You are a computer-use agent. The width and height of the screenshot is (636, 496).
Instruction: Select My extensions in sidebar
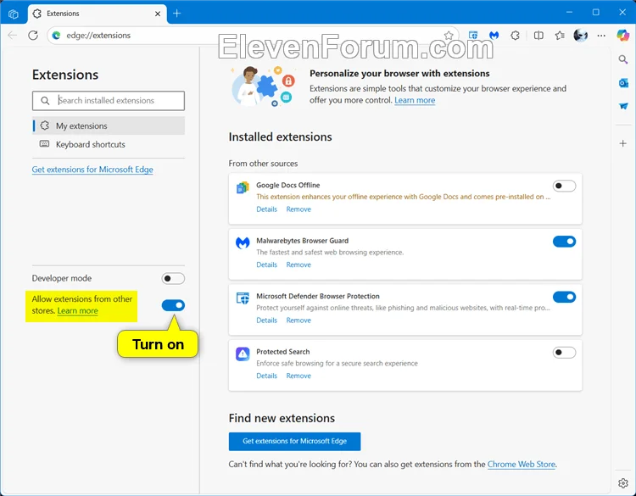(x=109, y=125)
